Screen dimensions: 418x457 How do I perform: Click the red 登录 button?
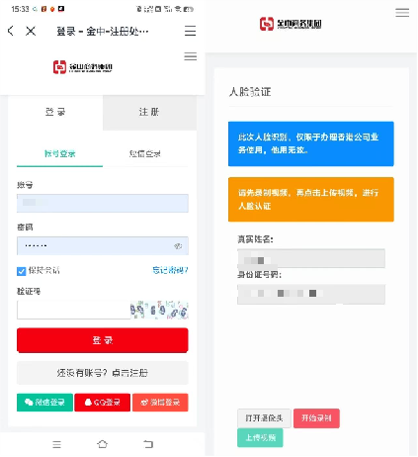pos(103,340)
